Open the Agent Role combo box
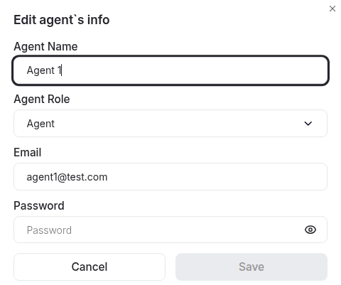341x285 pixels. pyautogui.click(x=170, y=123)
